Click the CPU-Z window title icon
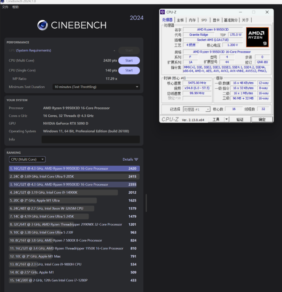The height and width of the screenshot is (292, 282). (x=162, y=12)
